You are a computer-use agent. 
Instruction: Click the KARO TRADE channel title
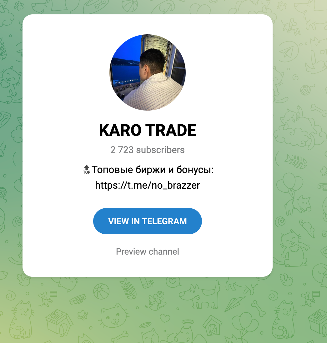pyautogui.click(x=148, y=130)
